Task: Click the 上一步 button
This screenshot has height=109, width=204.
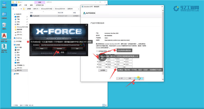Action: click(x=120, y=78)
